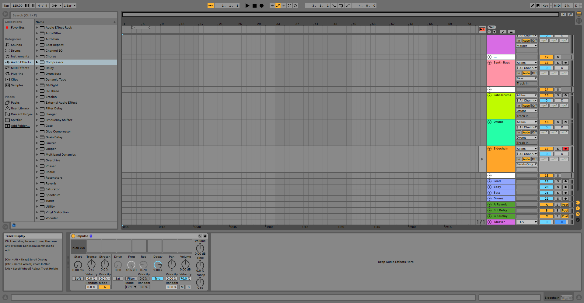Toggle Computer MIDI Keyboard icon
The image size is (584, 303).
(538, 5)
